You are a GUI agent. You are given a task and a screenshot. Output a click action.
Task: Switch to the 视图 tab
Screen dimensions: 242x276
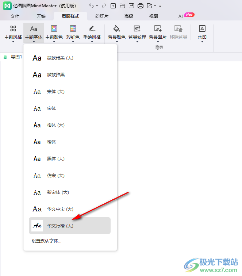[x=153, y=16]
